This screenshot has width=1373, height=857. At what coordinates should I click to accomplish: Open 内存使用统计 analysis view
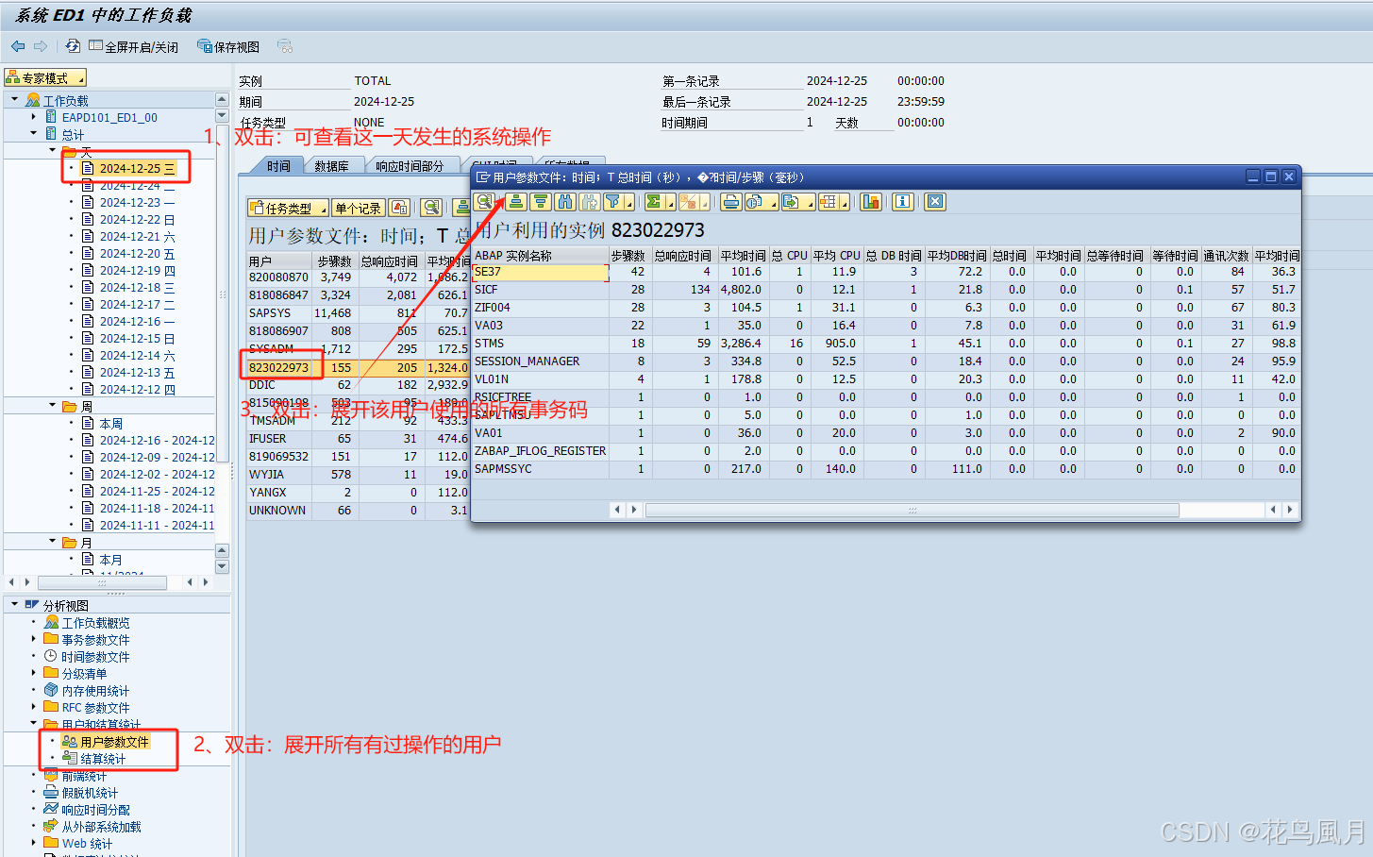(95, 691)
